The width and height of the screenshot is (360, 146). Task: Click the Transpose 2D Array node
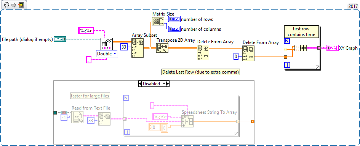(x=162, y=48)
